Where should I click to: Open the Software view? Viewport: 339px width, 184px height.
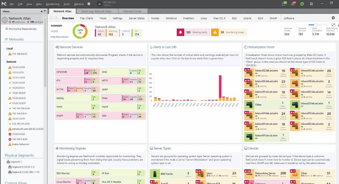point(289,18)
